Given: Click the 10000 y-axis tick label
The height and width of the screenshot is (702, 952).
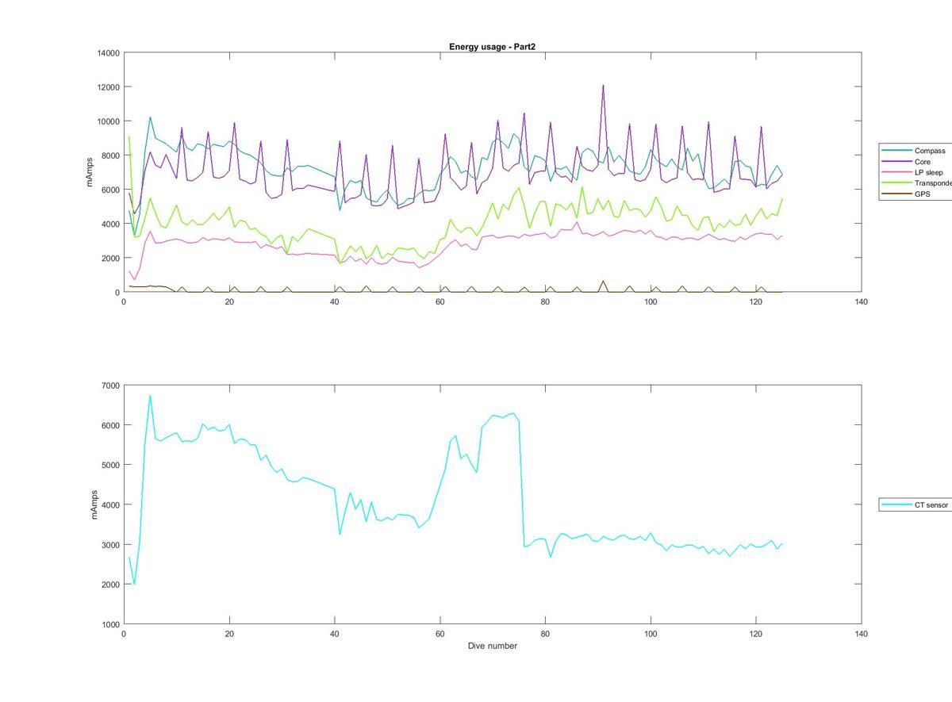Looking at the screenshot, I should (109, 121).
